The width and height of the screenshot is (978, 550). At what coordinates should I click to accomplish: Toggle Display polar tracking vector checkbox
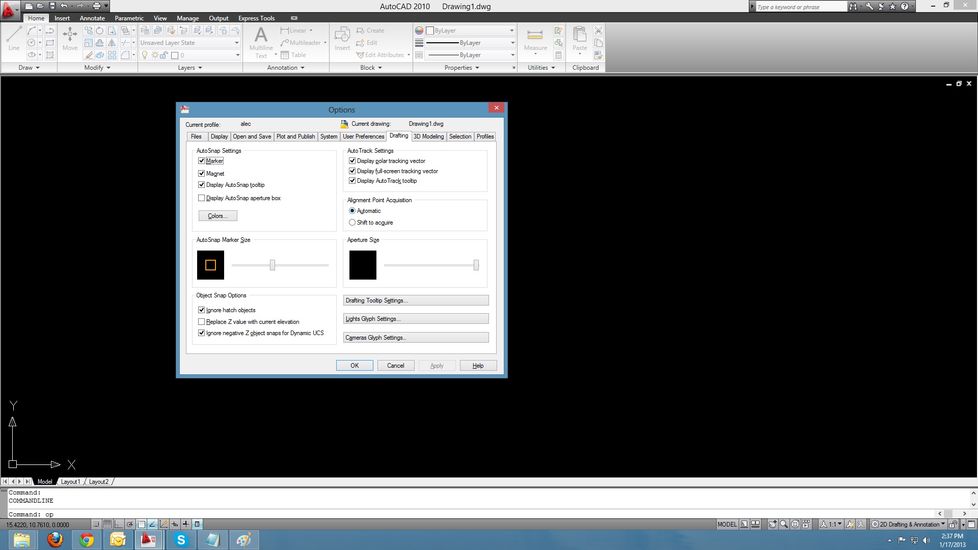click(352, 161)
